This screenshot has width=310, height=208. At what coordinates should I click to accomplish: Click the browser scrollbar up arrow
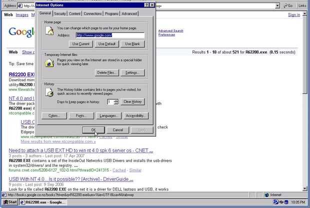point(305,14)
